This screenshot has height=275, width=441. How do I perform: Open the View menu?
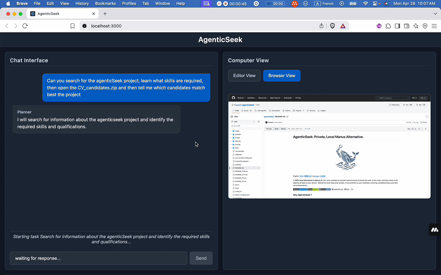(x=64, y=4)
